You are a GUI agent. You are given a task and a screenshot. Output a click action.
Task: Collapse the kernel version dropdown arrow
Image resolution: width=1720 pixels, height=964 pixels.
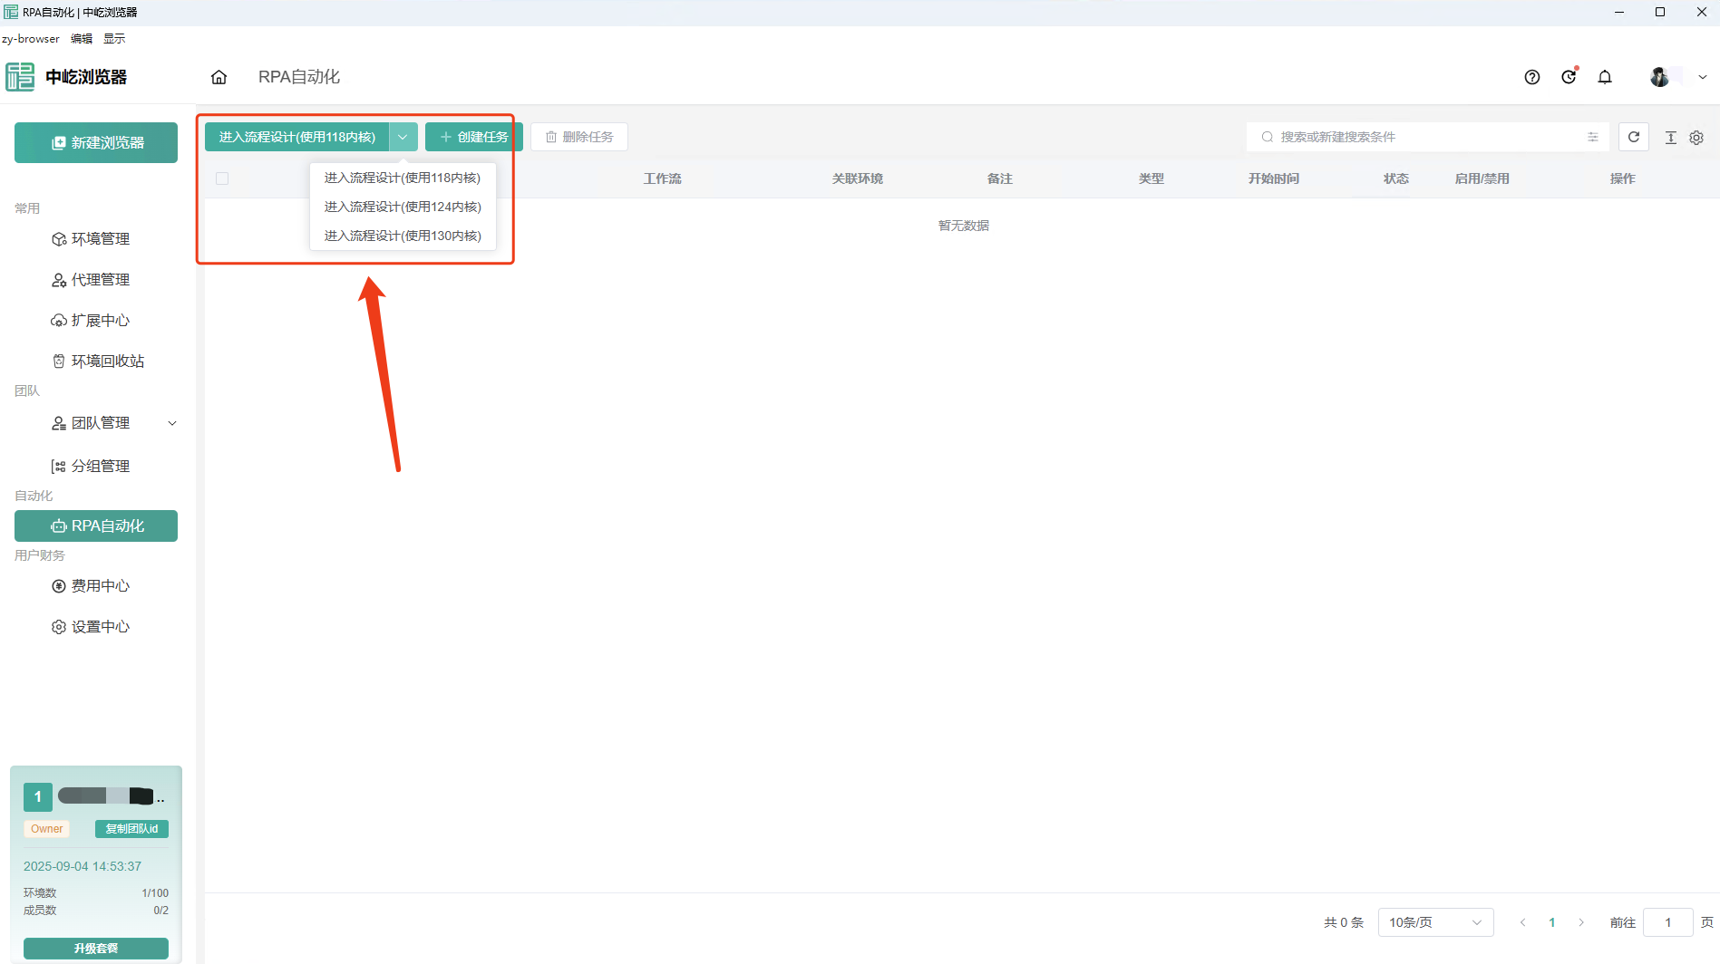point(403,137)
